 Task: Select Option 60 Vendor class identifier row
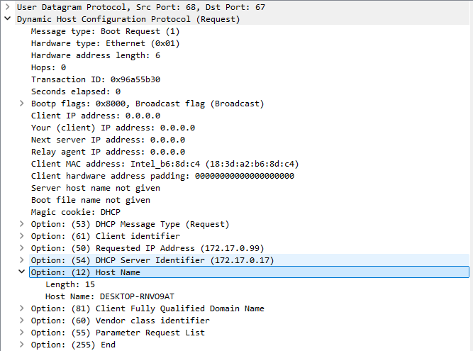[250, 321]
